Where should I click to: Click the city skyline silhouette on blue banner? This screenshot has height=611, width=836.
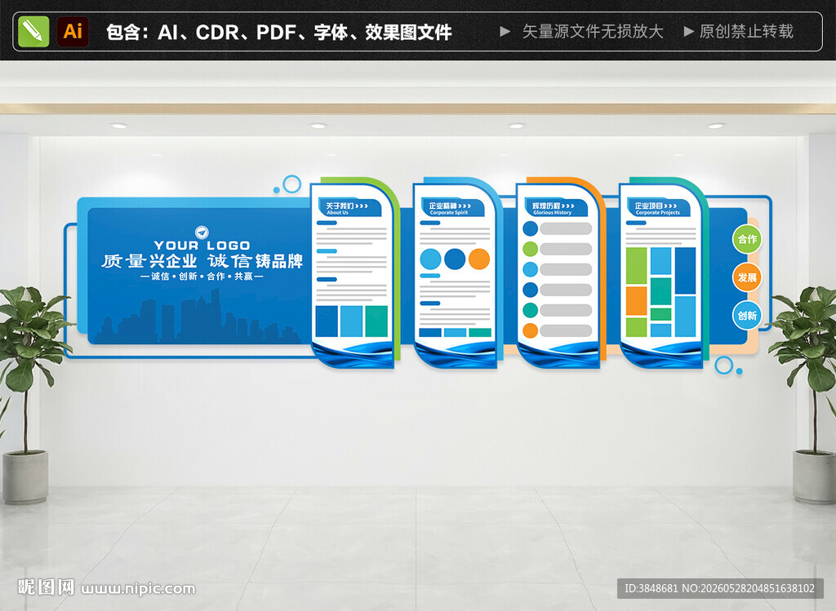[x=198, y=317]
